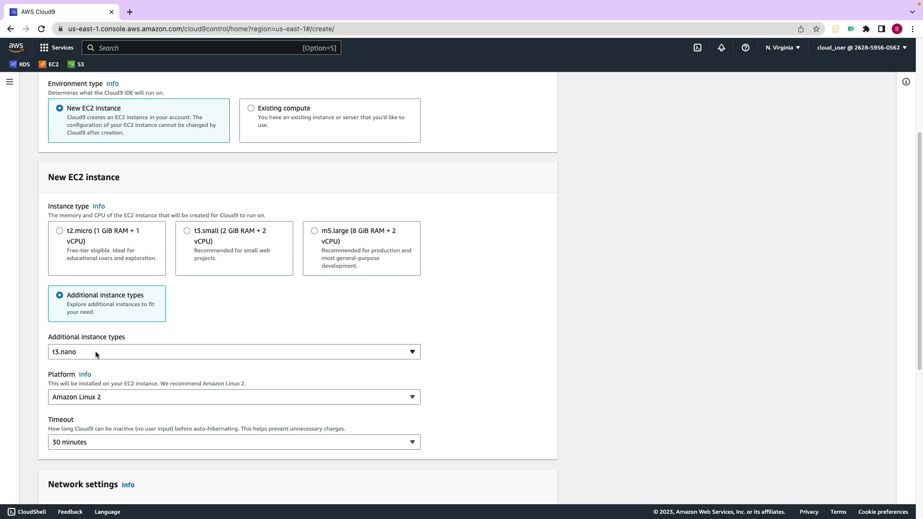Click Cookie preferences in footer

[x=883, y=512]
